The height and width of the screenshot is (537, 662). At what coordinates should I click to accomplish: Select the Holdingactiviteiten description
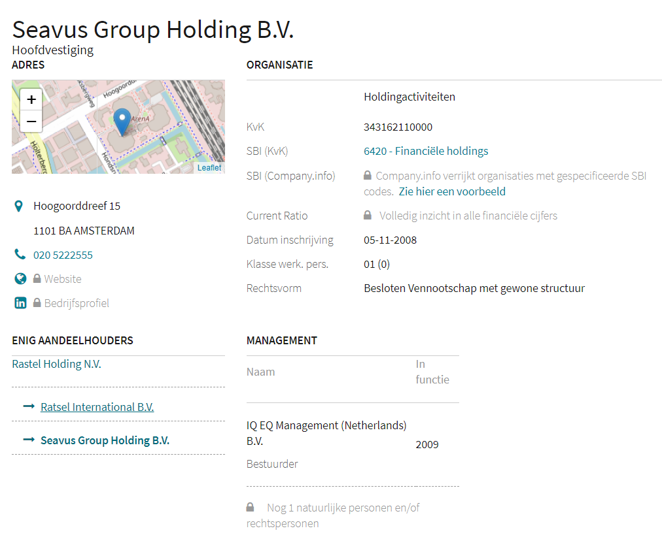click(x=409, y=97)
